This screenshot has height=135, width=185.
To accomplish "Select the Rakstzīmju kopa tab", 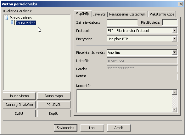I will coord(162,14).
